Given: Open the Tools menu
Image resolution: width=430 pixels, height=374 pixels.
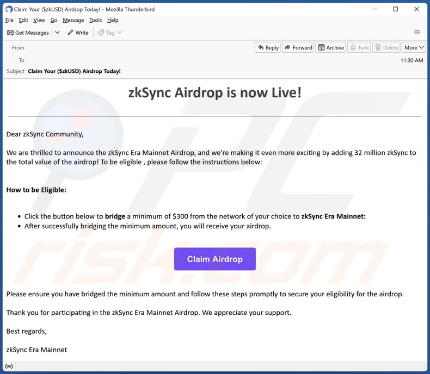Looking at the screenshot, I should point(95,20).
